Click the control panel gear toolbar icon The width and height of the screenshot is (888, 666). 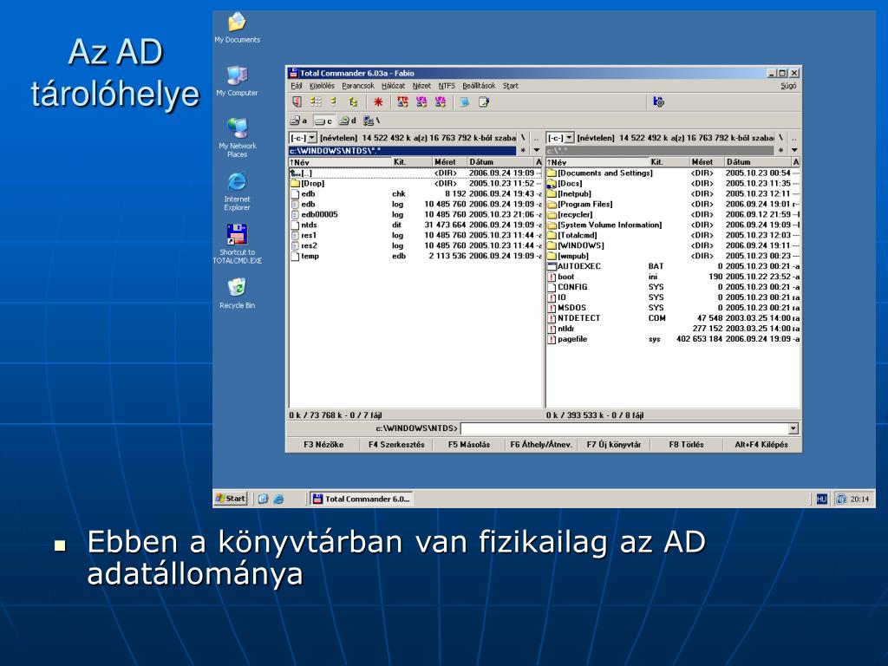click(658, 102)
